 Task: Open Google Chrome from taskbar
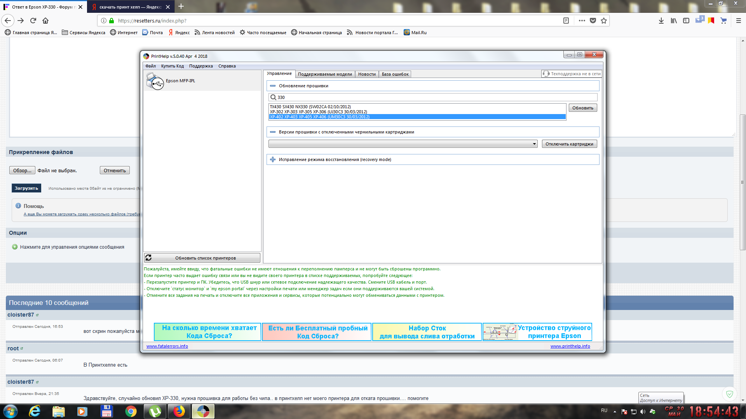[x=131, y=411]
